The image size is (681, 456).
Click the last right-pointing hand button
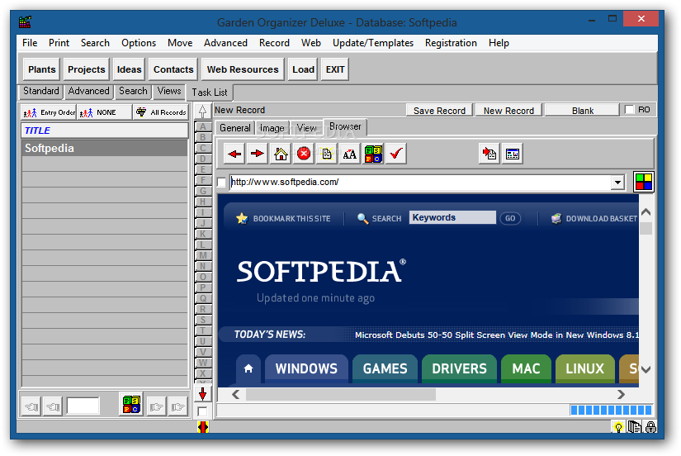click(177, 407)
